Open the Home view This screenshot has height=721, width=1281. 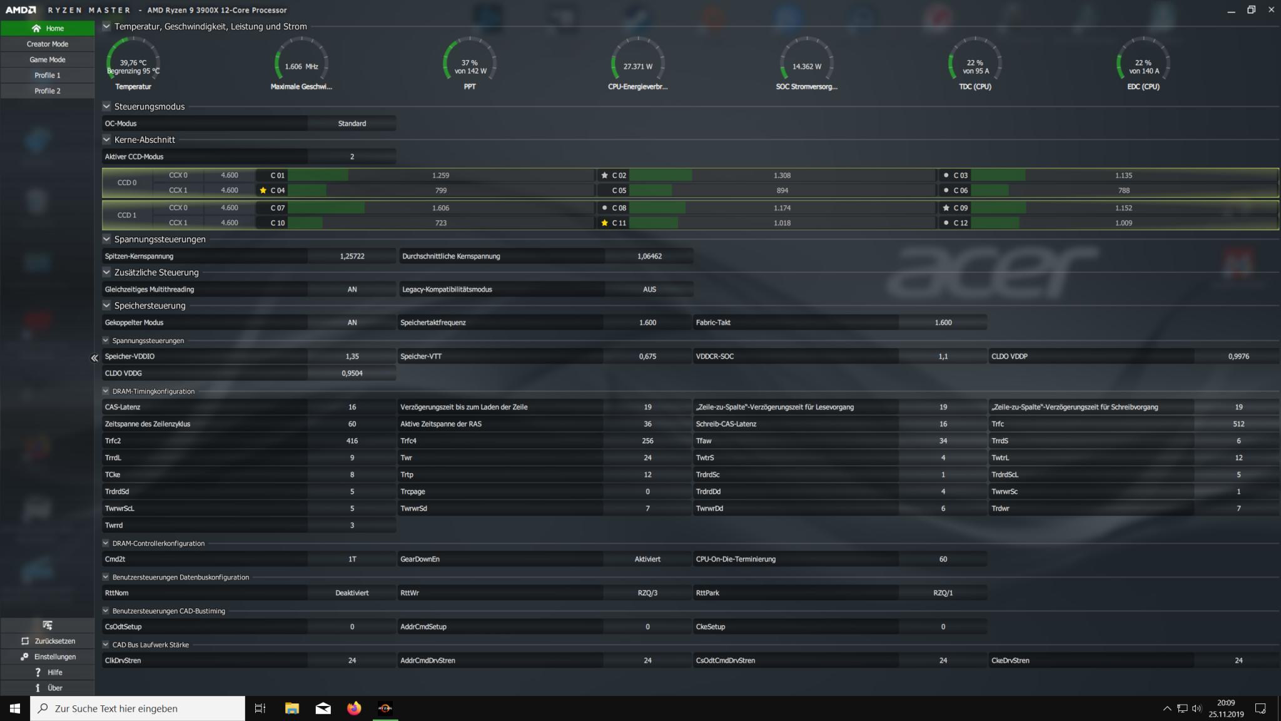coord(48,28)
